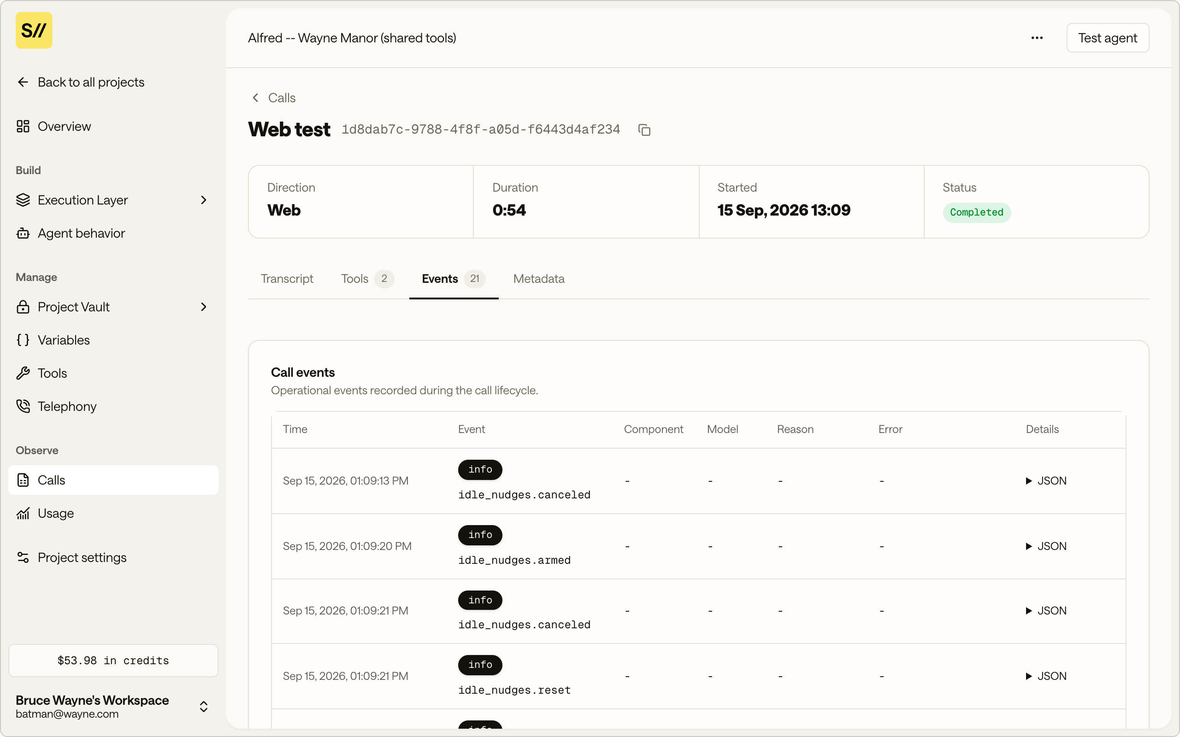Click the idle_nudges.reset event name
Image resolution: width=1180 pixels, height=737 pixels.
[x=514, y=690]
